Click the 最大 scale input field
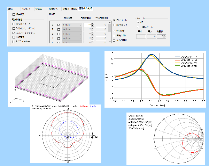The width and height of the screenshot is (209, 166). pyautogui.click(x=151, y=36)
